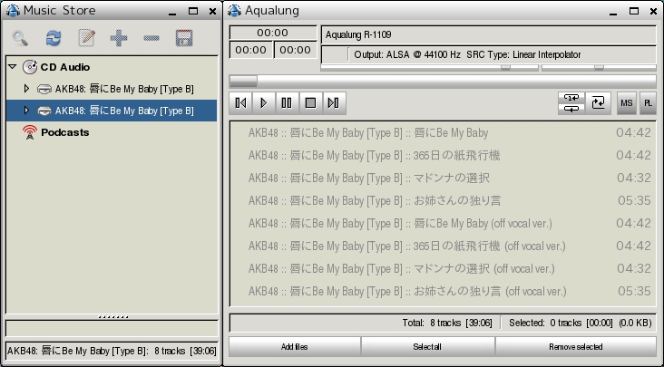Select 365日の紙飛行機 (off vocal ver.) track
This screenshot has height=367, width=664.
point(443,246)
